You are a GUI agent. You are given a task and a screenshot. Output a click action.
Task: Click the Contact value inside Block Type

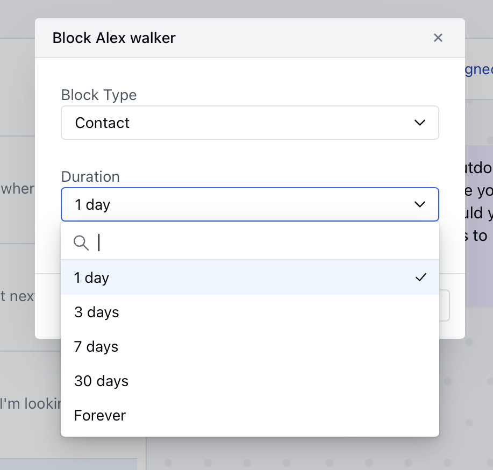[x=102, y=123]
